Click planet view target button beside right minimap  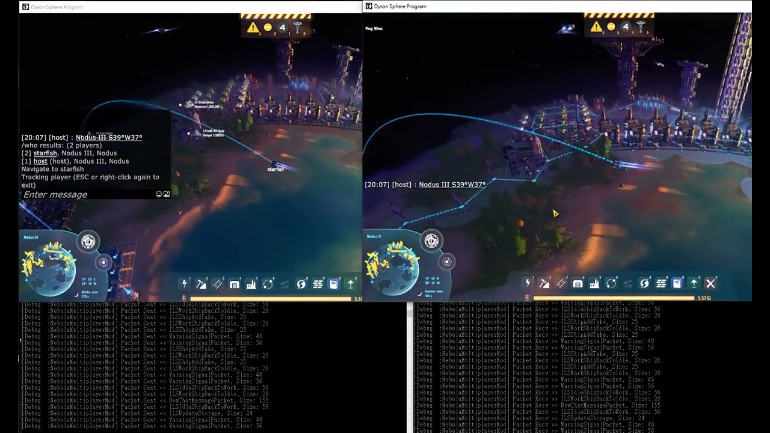pos(446,262)
